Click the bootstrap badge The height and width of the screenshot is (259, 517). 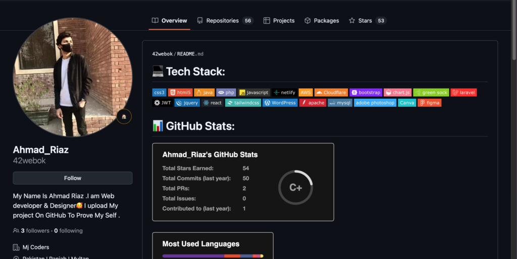pyautogui.click(x=366, y=93)
